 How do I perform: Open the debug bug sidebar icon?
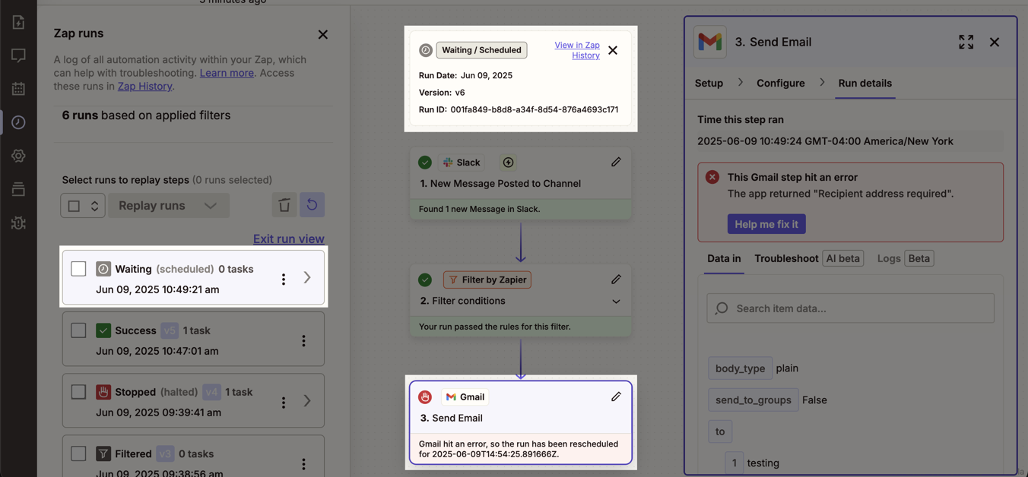[x=18, y=223]
